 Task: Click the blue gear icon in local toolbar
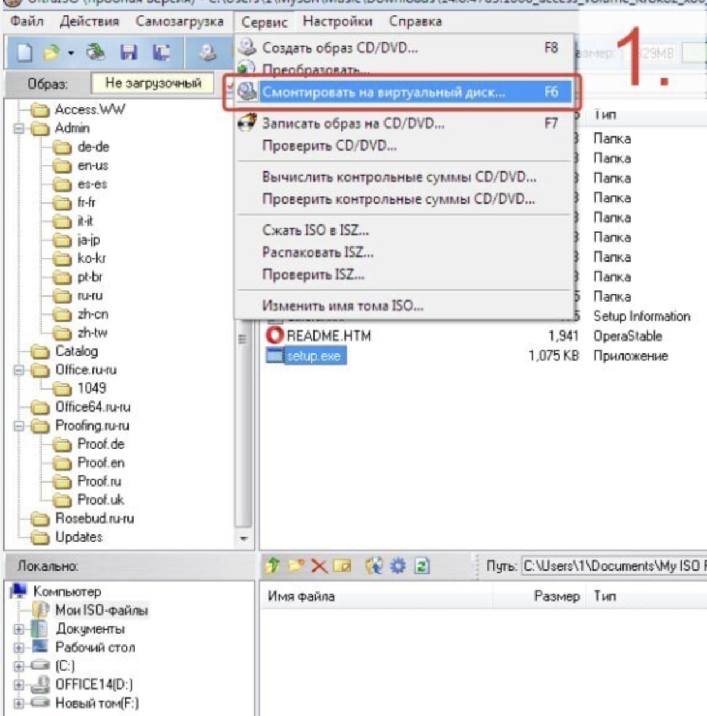(x=397, y=565)
